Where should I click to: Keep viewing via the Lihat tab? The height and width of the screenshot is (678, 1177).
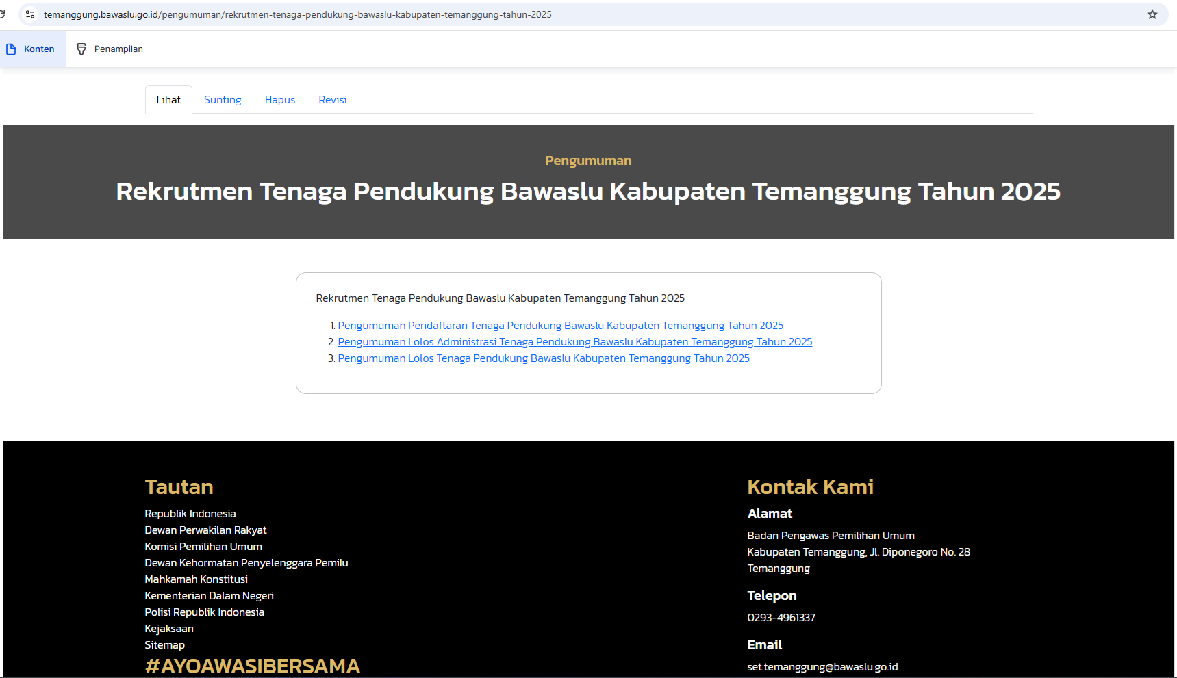[x=168, y=99]
